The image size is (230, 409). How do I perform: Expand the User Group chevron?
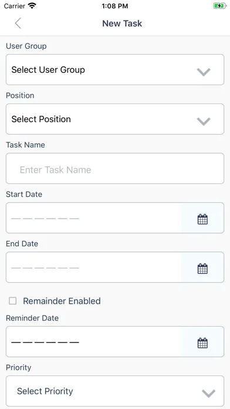pos(204,72)
